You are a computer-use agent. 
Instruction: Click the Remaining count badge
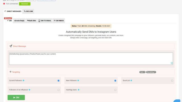click(151, 72)
